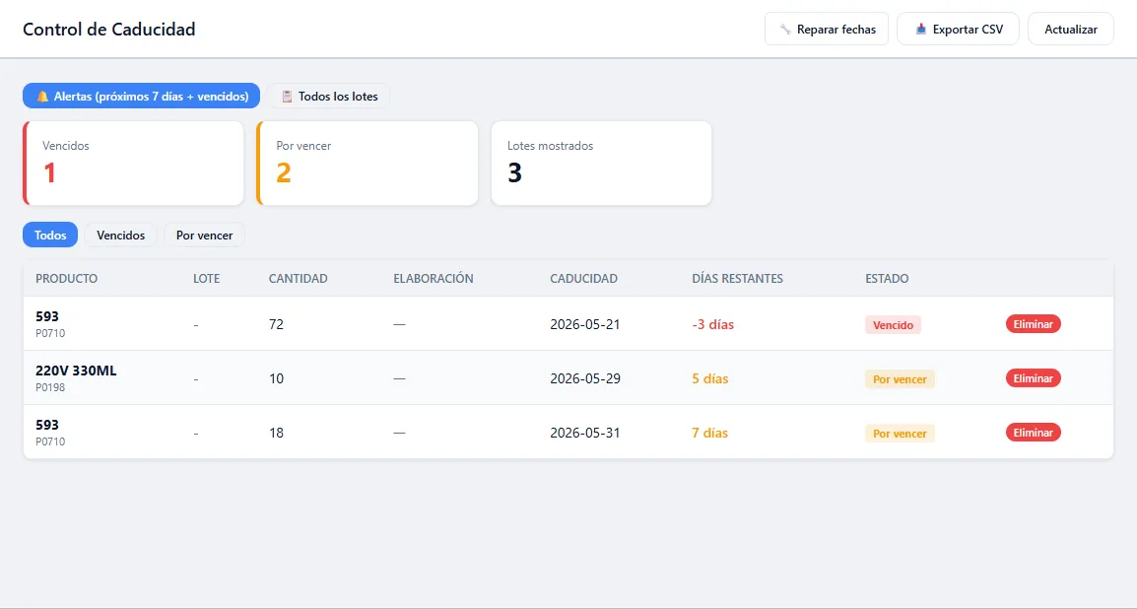The image size is (1137, 609).
Task: Click the Reparar fechas button
Action: coord(827,29)
